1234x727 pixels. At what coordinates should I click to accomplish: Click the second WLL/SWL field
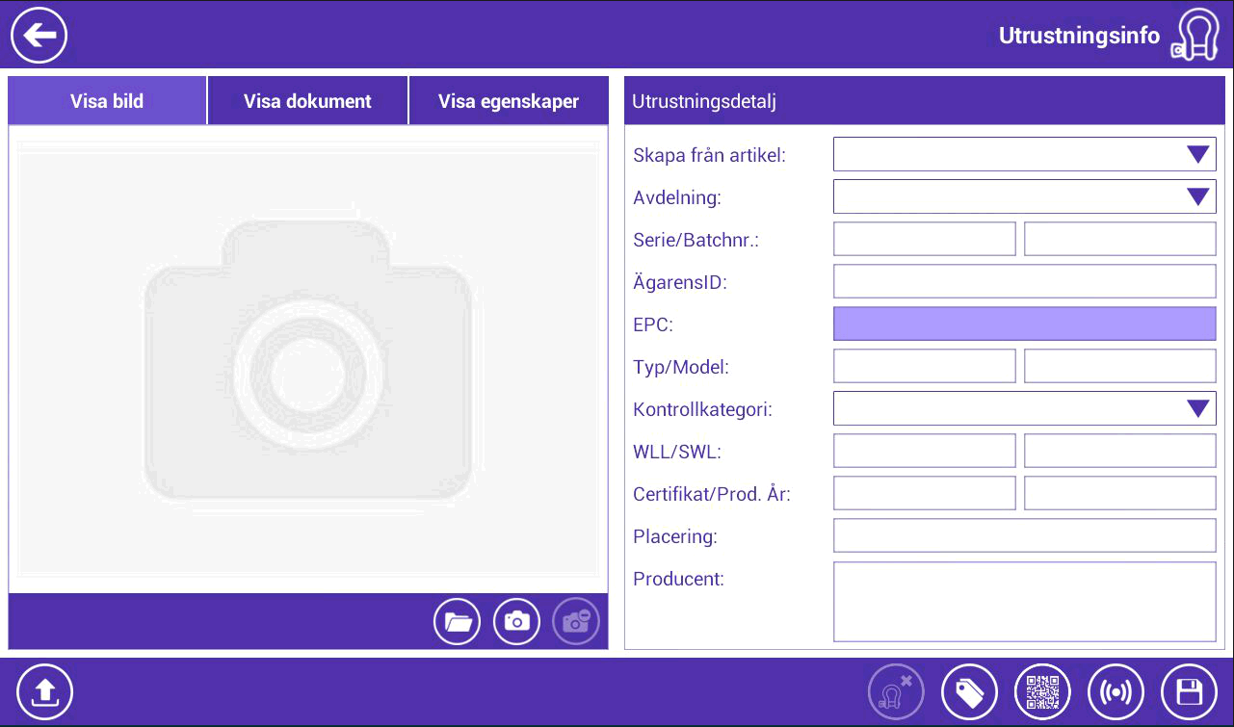click(x=1119, y=451)
